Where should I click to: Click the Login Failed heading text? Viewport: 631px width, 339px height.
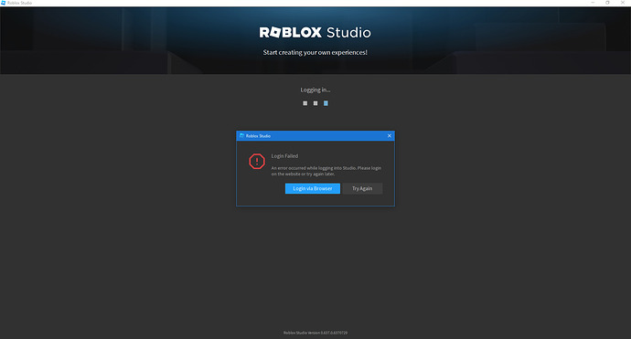tap(284, 156)
